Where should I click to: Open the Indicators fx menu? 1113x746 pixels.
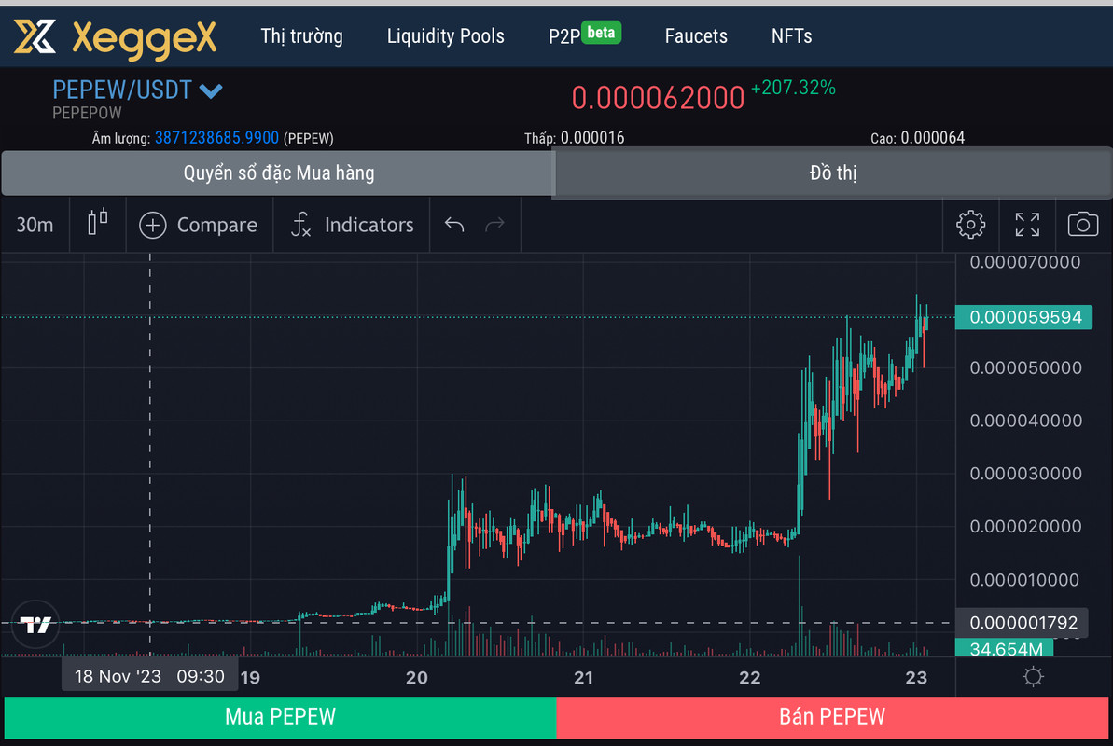pos(352,225)
